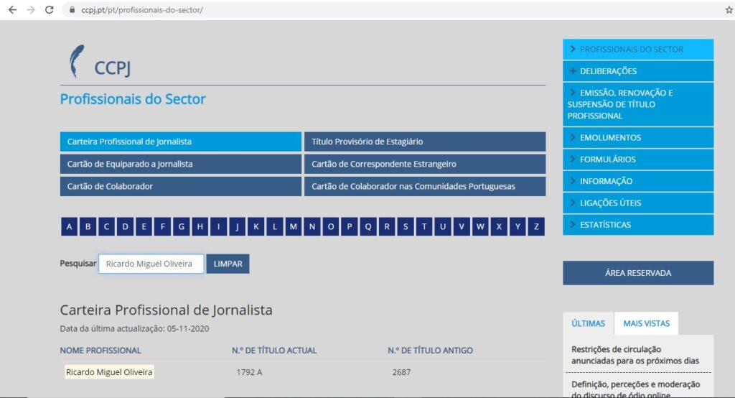735x398 pixels.
Task: Switch to the Mais Vistas tab
Action: (x=647, y=323)
